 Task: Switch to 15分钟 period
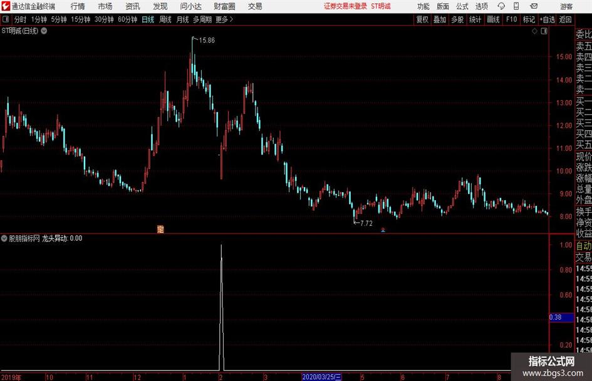tap(81, 19)
